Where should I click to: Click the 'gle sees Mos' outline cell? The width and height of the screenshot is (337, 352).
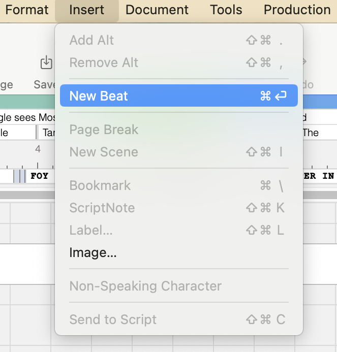pos(27,117)
